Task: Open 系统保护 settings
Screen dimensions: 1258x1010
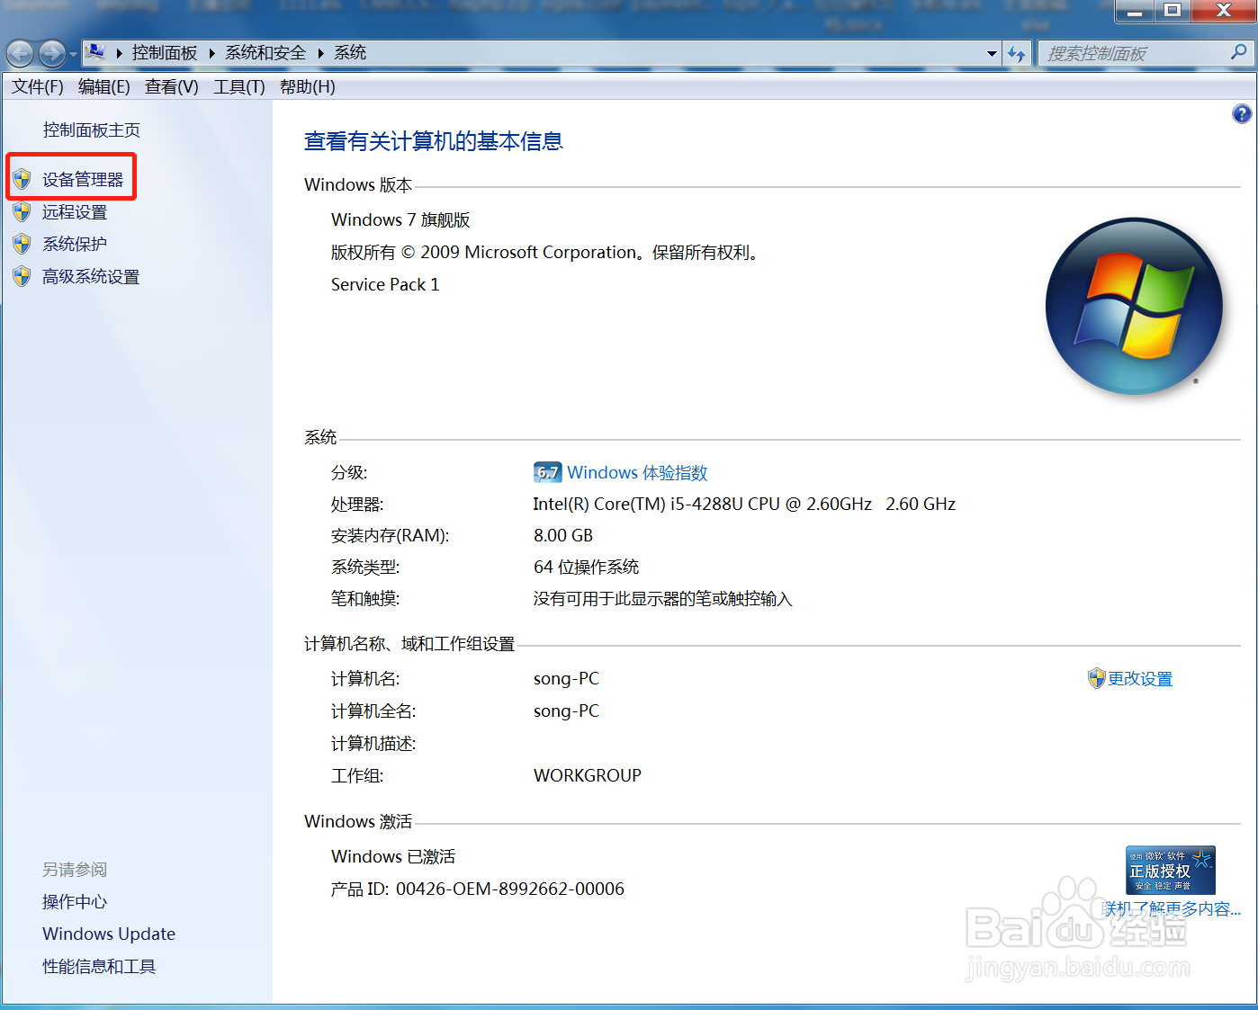Action: pyautogui.click(x=74, y=243)
